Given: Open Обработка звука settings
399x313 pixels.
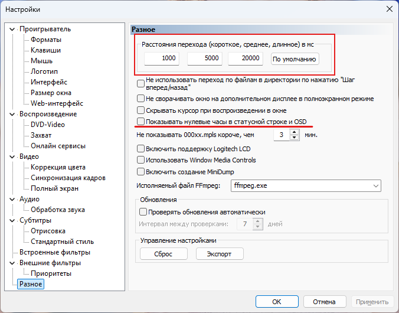Looking at the screenshot, I should (58, 210).
